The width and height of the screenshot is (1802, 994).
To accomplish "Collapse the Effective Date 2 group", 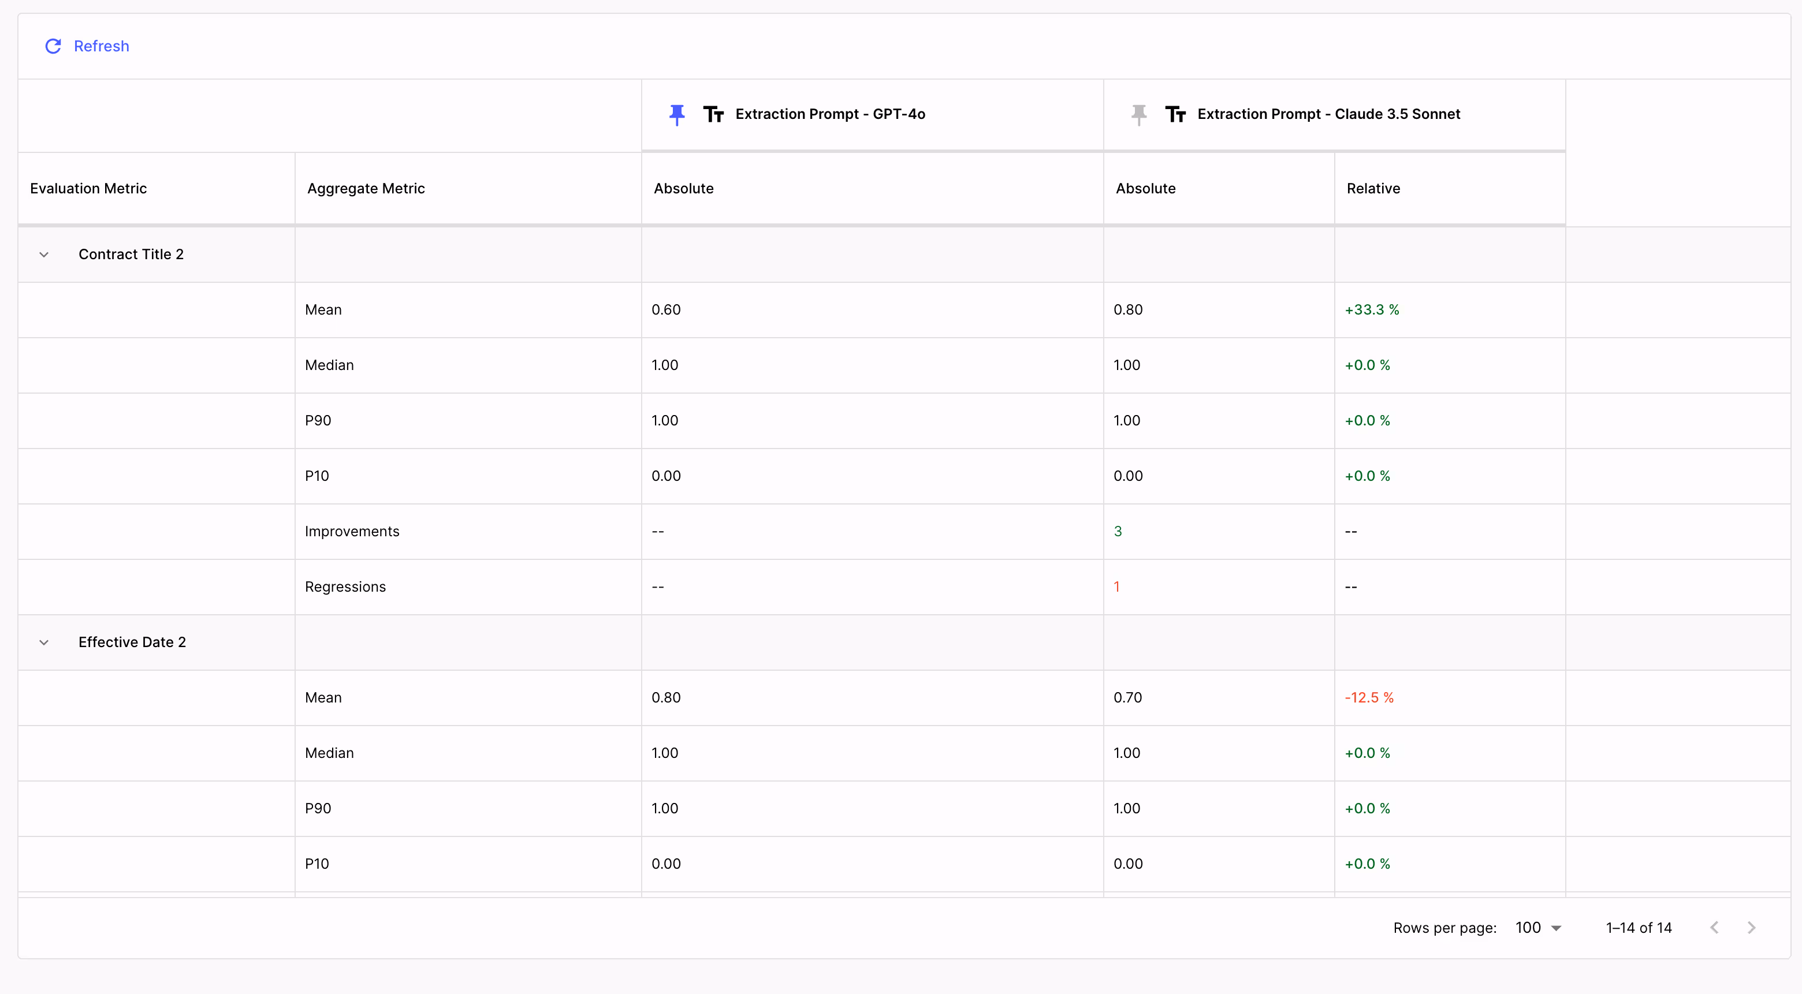I will click(44, 642).
